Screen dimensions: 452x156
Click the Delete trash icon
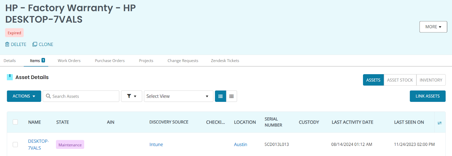(7, 44)
